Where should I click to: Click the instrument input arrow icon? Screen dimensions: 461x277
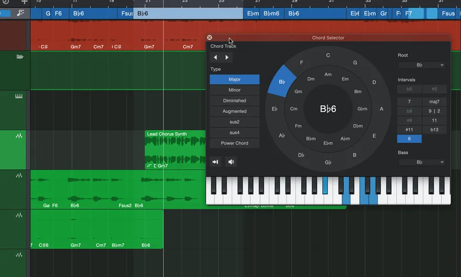pyautogui.click(x=215, y=162)
